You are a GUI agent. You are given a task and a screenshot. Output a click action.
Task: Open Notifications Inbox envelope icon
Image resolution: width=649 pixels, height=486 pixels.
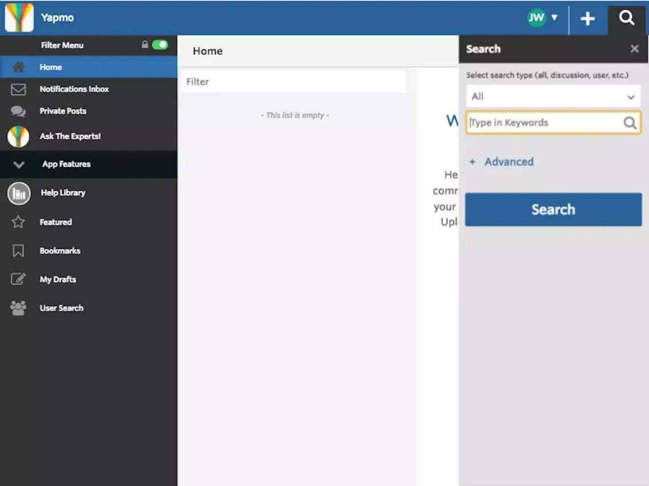tap(18, 89)
